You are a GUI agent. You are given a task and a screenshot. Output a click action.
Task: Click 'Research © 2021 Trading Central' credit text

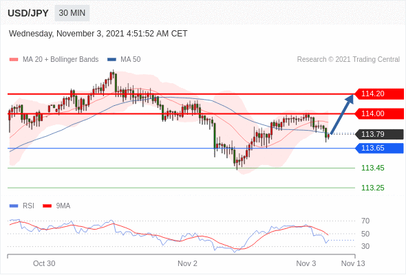pos(348,60)
